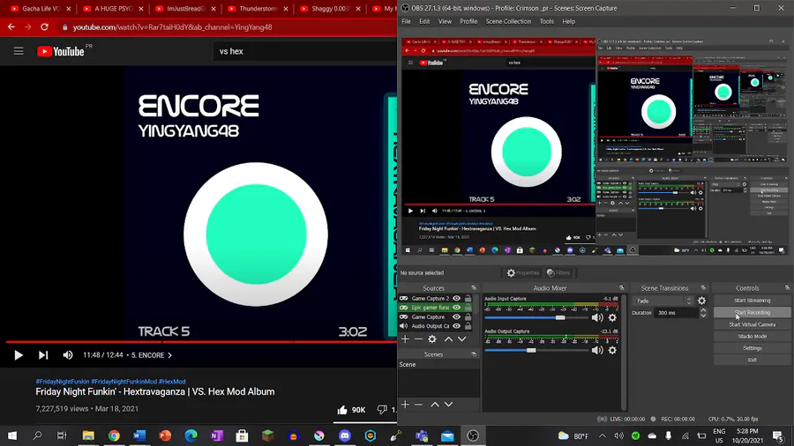The width and height of the screenshot is (794, 446).
Task: Enable Studio Mode in Controls
Action: coord(752,337)
